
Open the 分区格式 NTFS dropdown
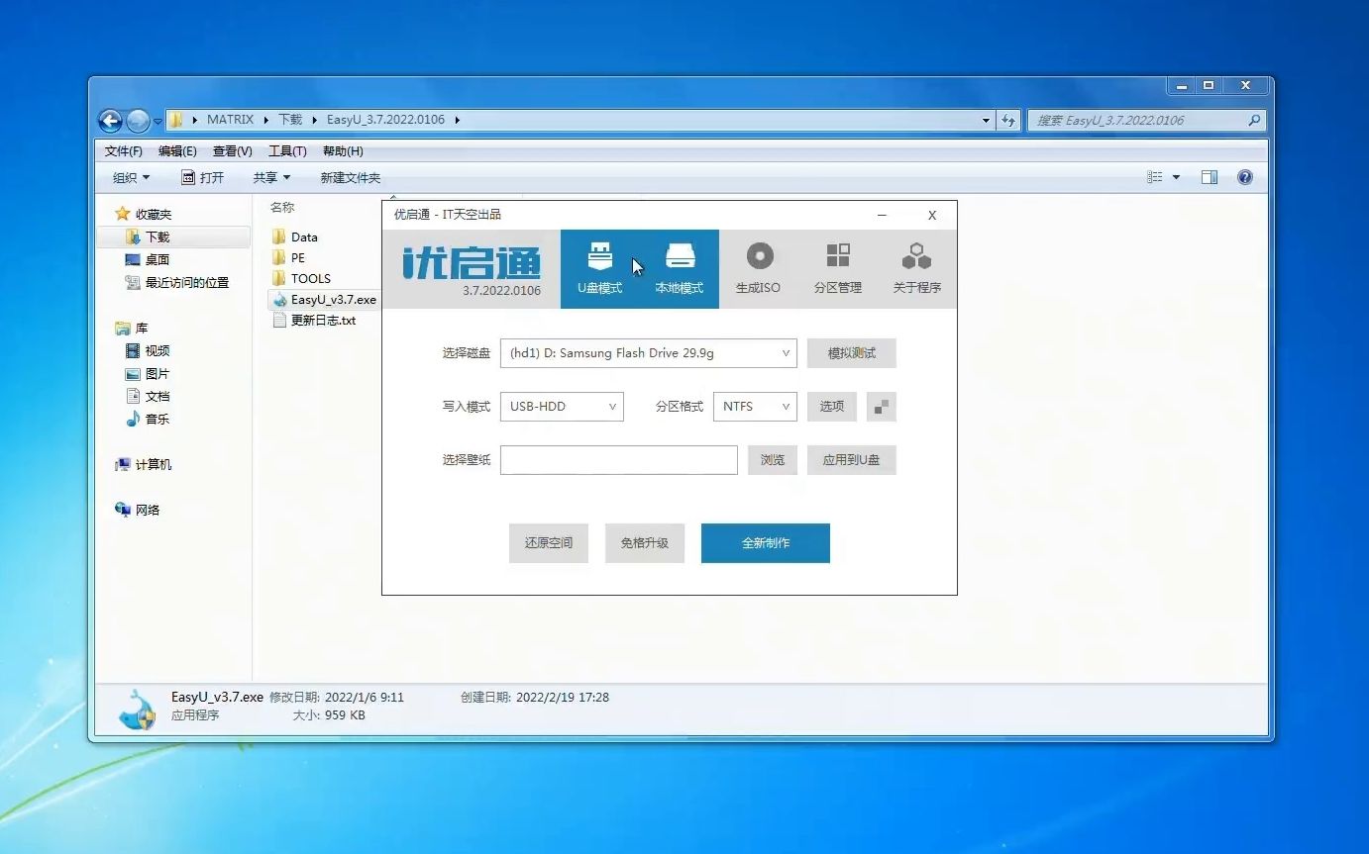coord(755,407)
